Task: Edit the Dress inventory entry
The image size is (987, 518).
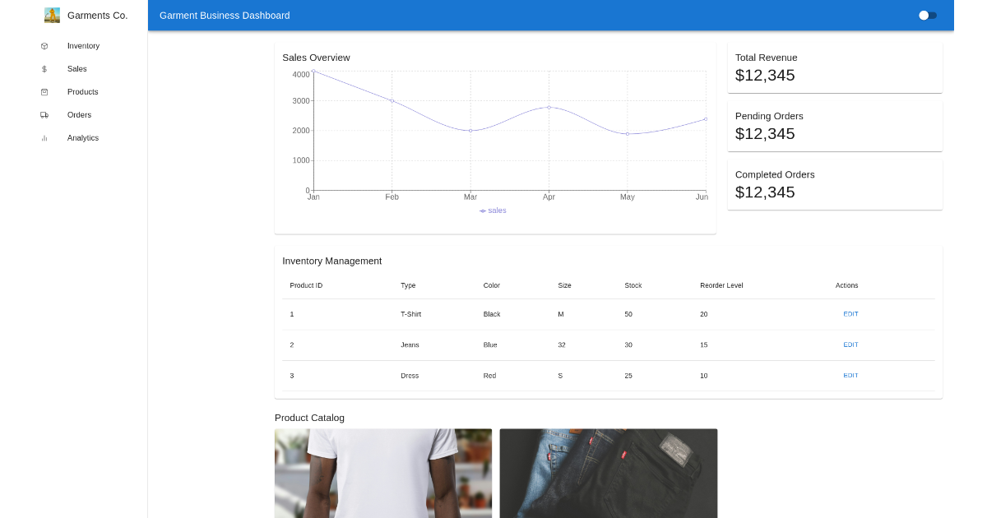Action: 850,375
